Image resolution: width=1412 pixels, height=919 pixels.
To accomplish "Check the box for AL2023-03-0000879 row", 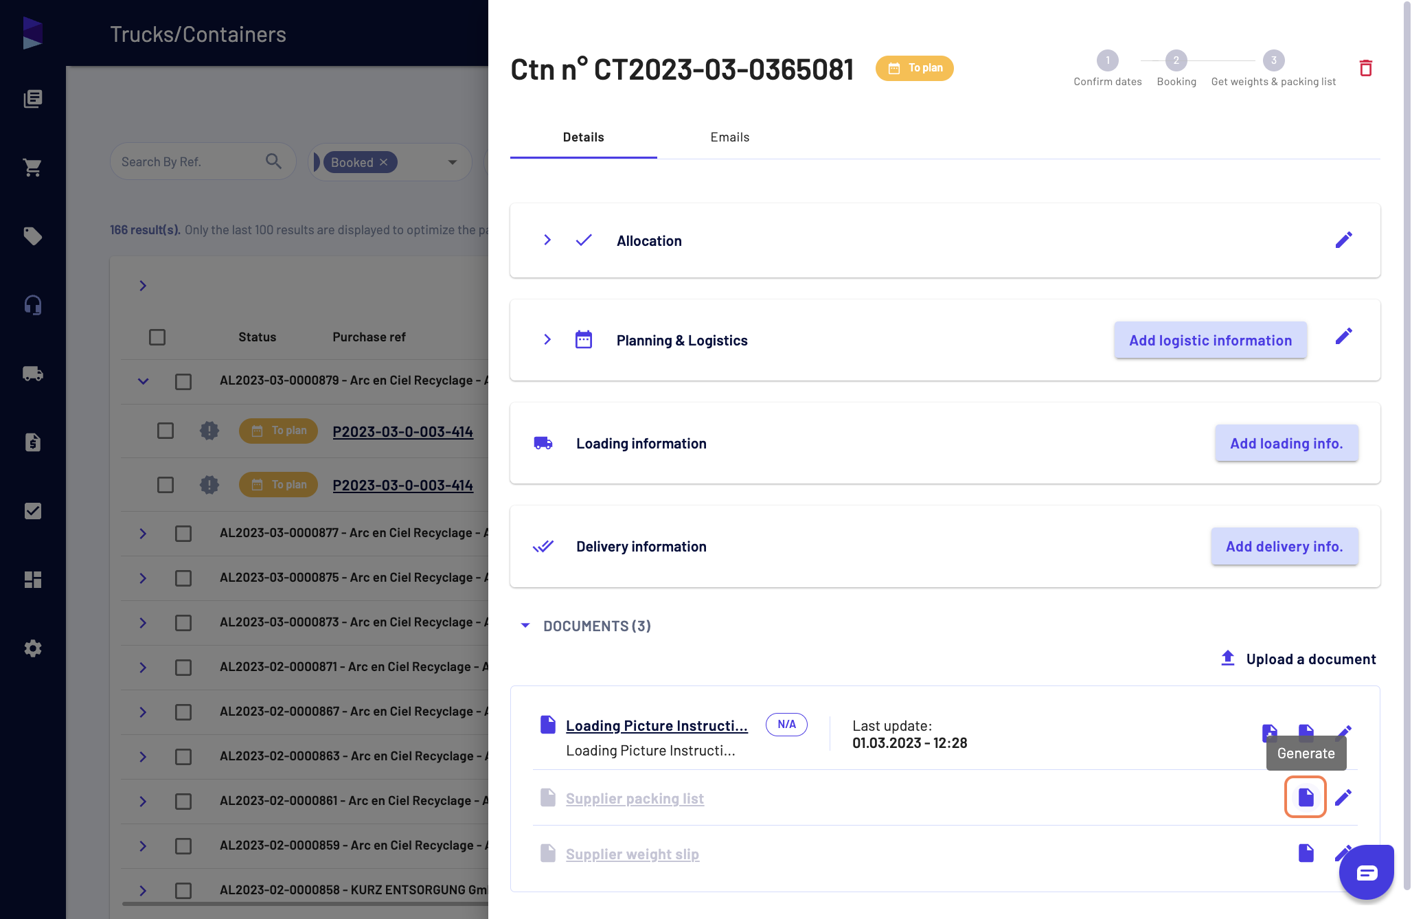I will pos(183,381).
